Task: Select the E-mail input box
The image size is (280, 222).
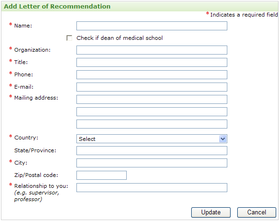Action: tap(152, 87)
